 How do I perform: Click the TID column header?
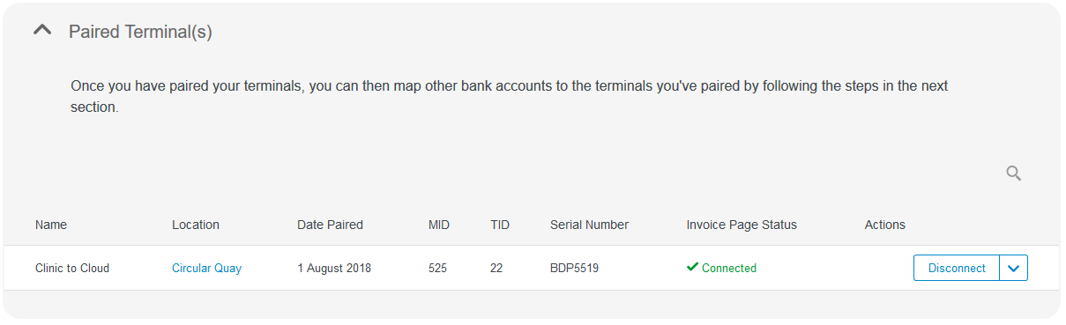pyautogui.click(x=500, y=225)
